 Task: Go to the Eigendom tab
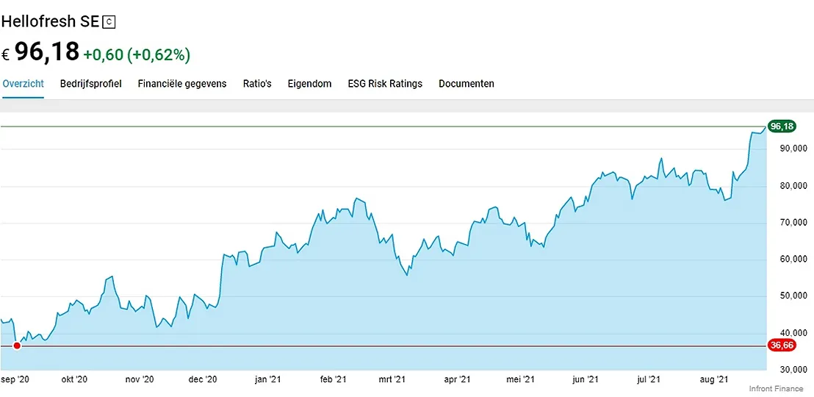(x=309, y=84)
